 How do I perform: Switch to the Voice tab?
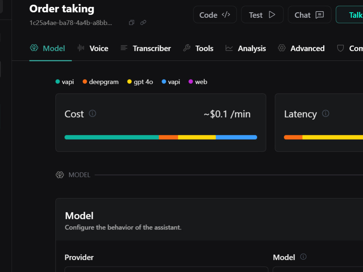[x=93, y=48]
